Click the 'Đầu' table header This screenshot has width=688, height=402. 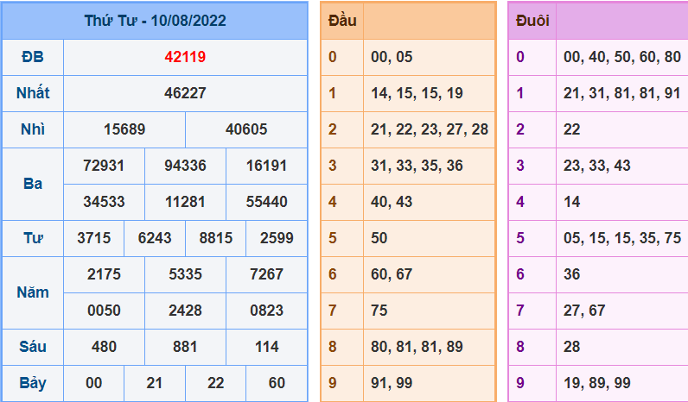tap(342, 21)
